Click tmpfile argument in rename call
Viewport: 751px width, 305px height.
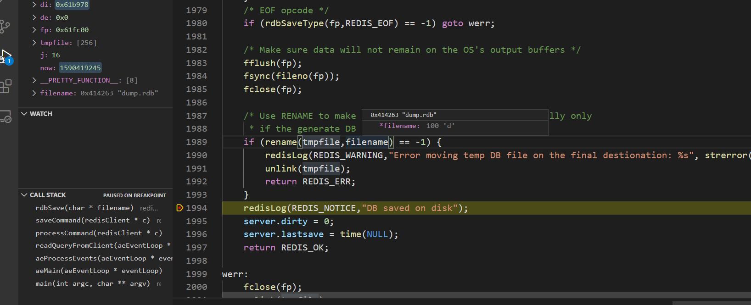click(x=321, y=142)
